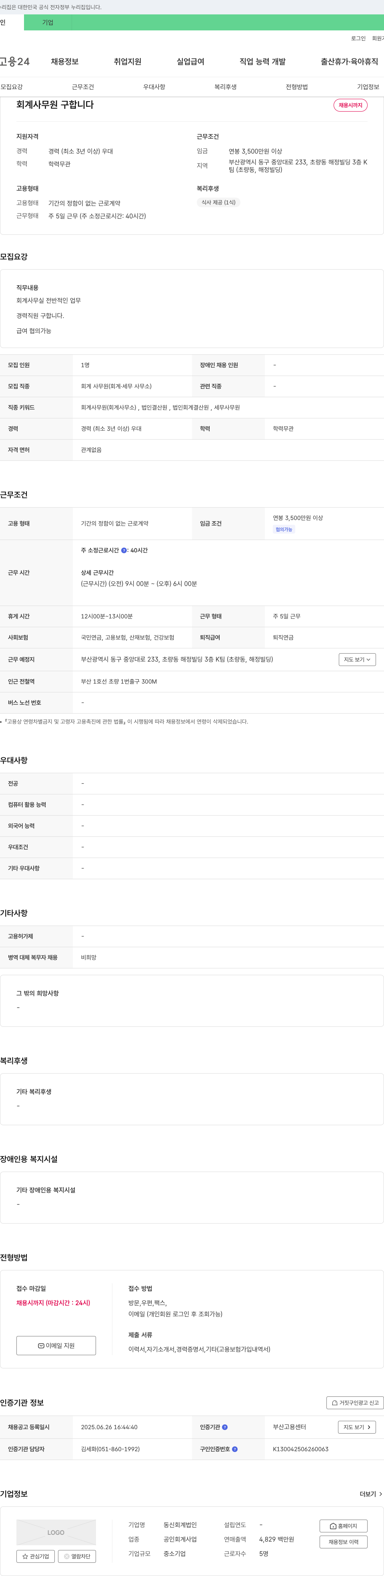
Task: Expand 지도 보기 for the 근무 예정지
Action: pyautogui.click(x=357, y=659)
